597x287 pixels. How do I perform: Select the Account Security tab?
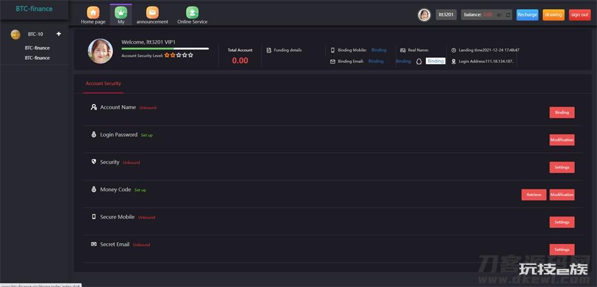pos(103,84)
